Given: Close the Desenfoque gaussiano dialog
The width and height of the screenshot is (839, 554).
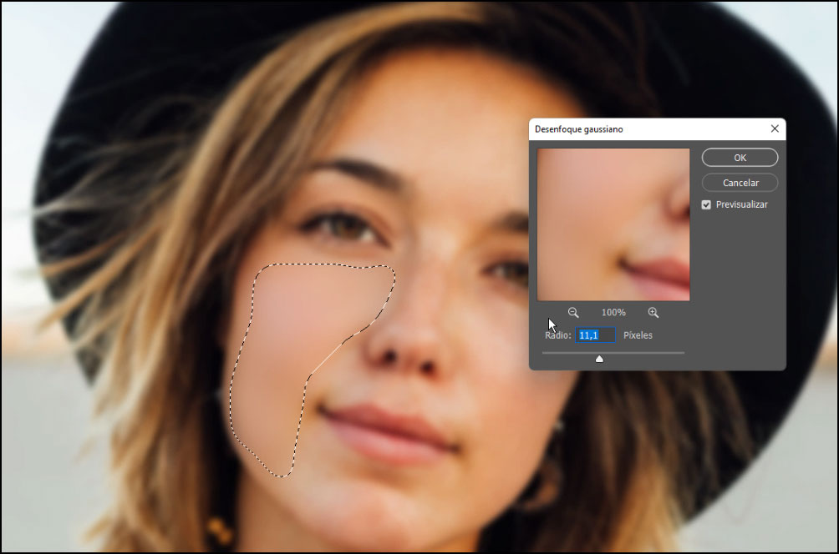Looking at the screenshot, I should [x=775, y=128].
